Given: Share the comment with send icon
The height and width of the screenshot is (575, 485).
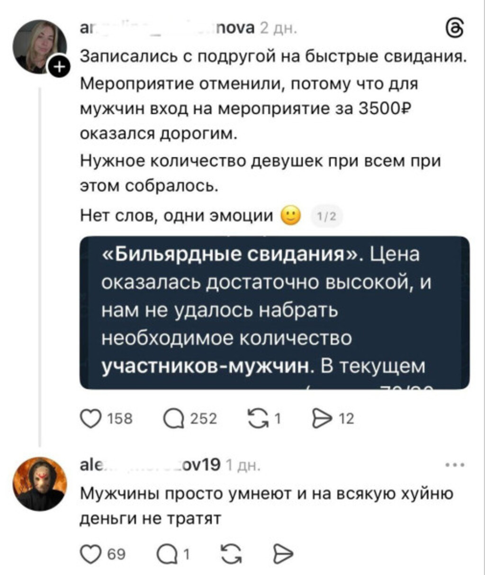Looking at the screenshot, I should point(284,553).
